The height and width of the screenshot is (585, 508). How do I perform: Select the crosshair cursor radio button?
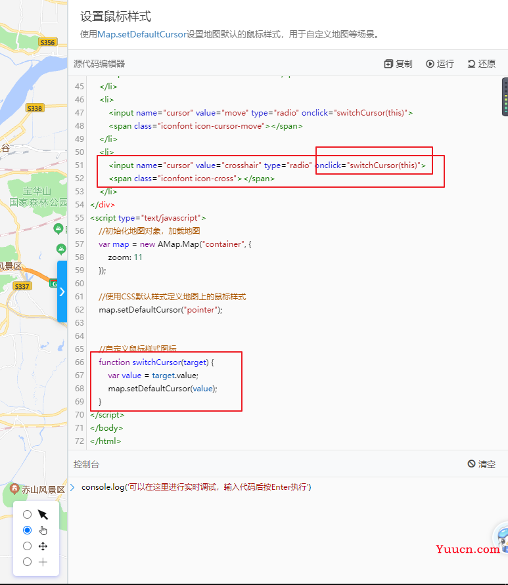click(x=27, y=562)
